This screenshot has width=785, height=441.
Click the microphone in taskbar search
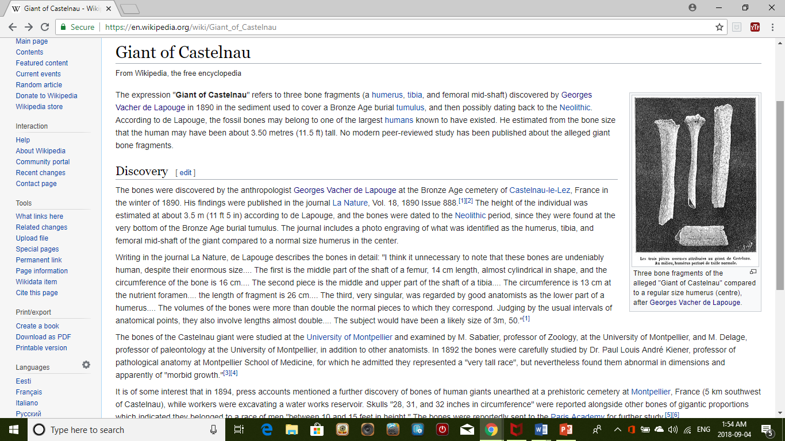(x=214, y=430)
